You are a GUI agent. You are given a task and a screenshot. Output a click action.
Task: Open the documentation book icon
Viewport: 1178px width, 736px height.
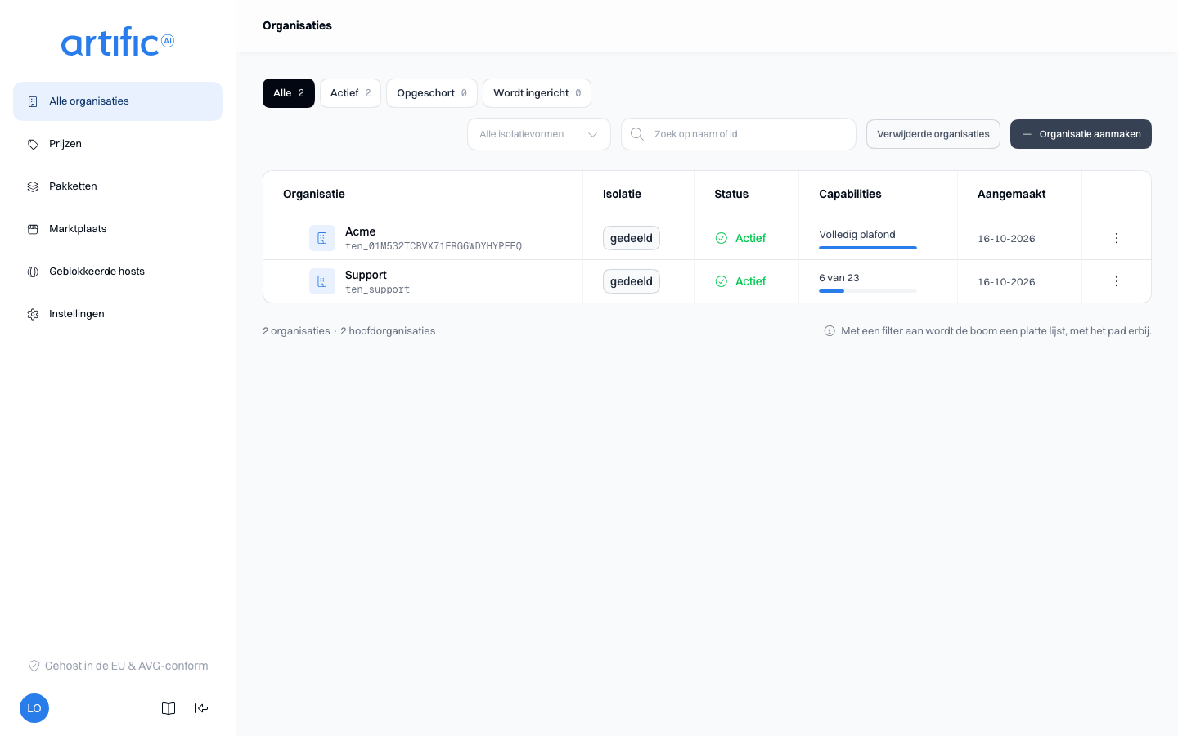[x=169, y=708]
